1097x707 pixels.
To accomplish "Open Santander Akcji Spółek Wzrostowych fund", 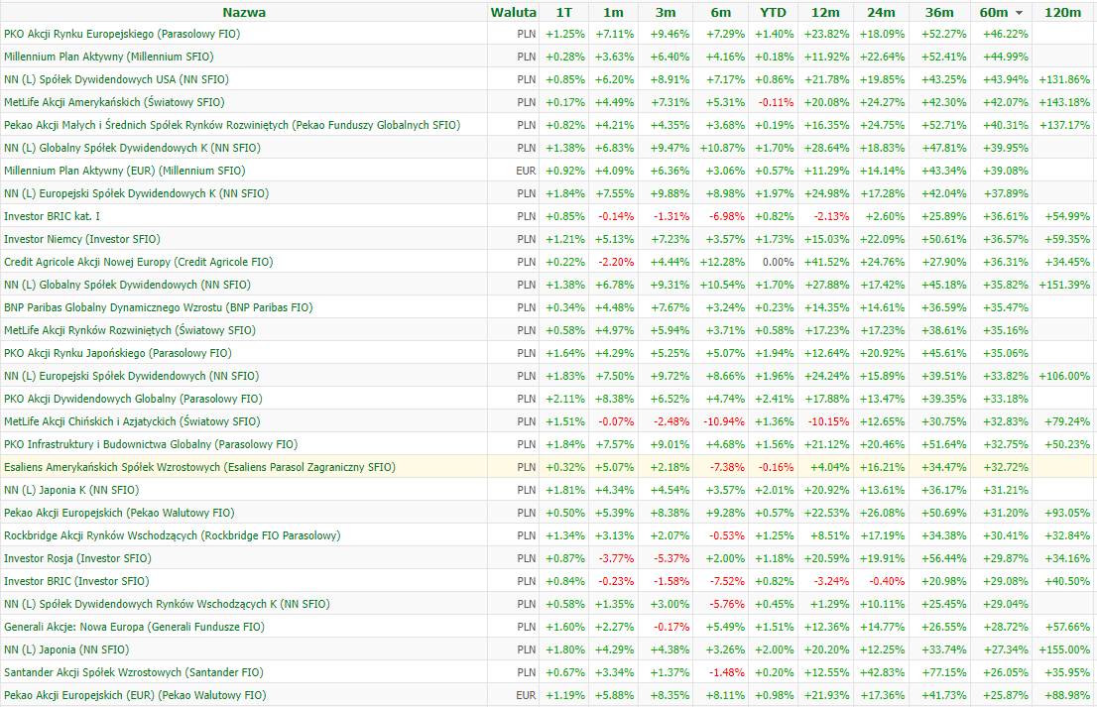I will (x=134, y=672).
